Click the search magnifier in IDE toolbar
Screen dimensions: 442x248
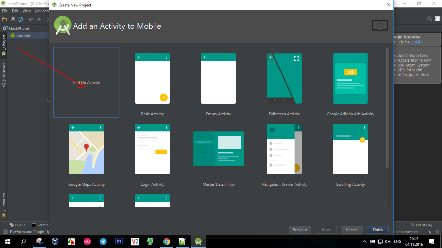tap(430, 19)
